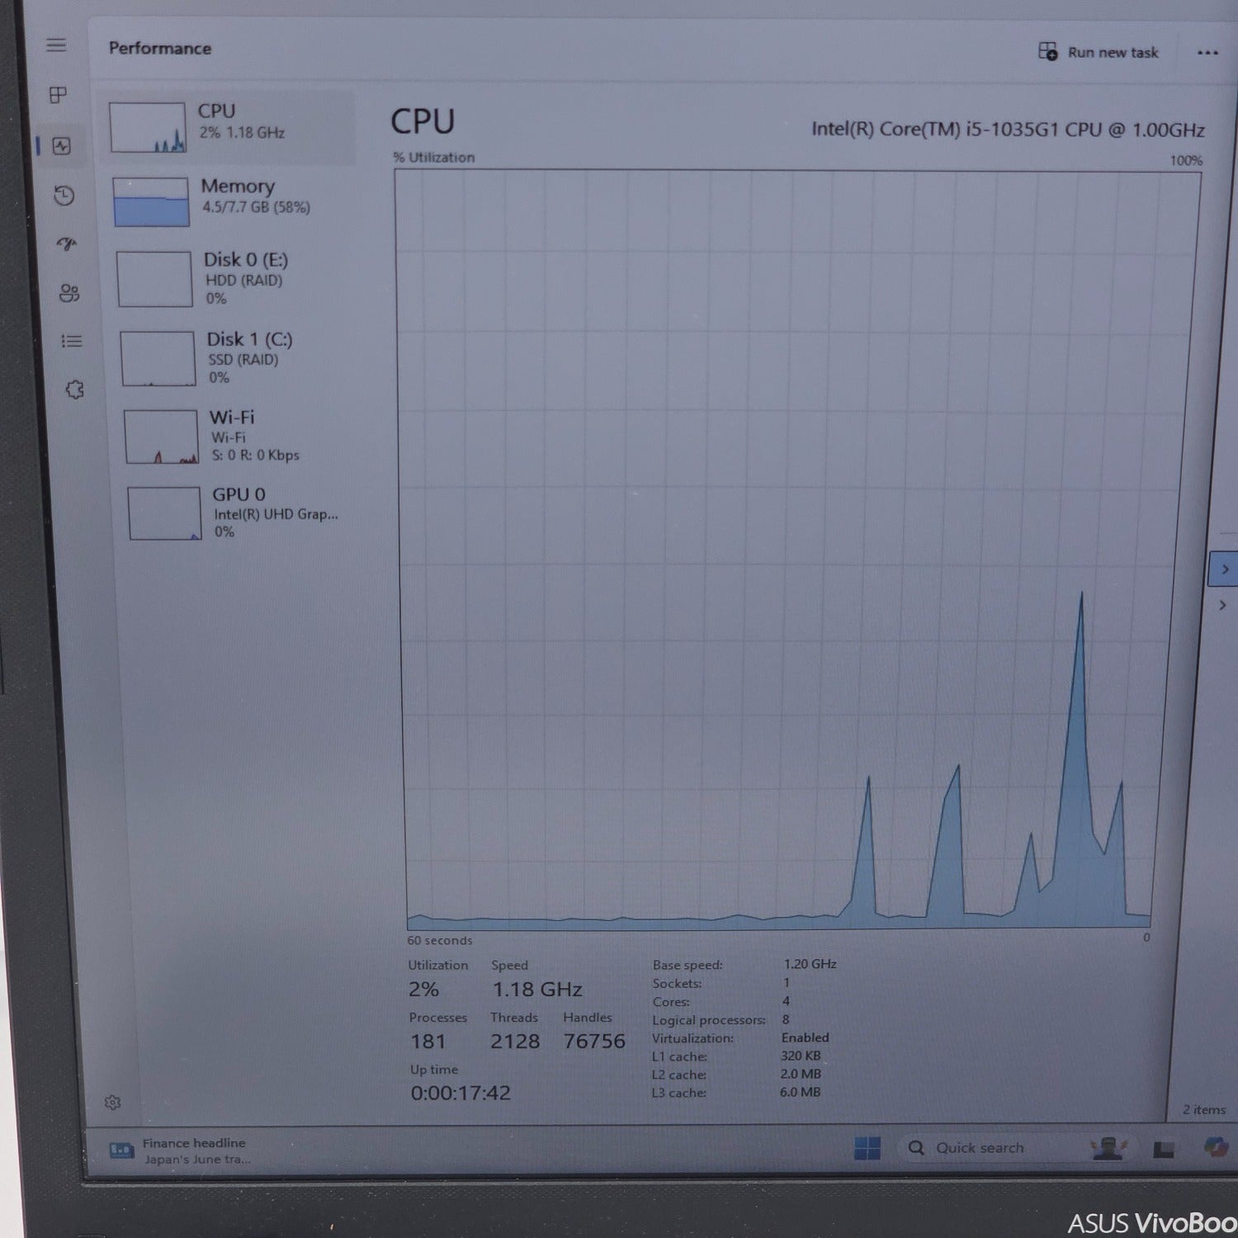Click the highlighted right-edge chevron arrow
The width and height of the screenshot is (1238, 1238).
click(1225, 569)
